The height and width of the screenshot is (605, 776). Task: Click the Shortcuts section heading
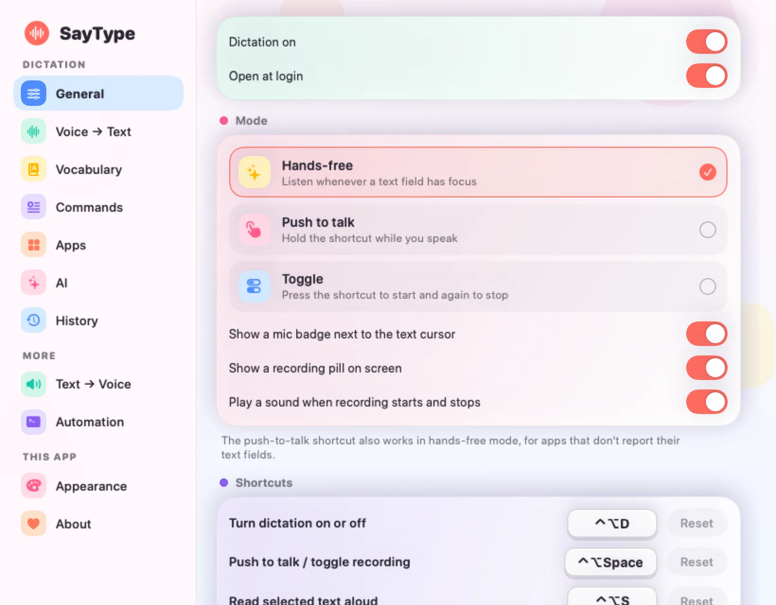point(264,483)
